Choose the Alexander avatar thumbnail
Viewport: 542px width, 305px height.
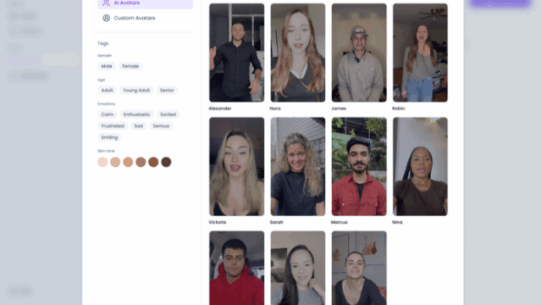click(237, 53)
